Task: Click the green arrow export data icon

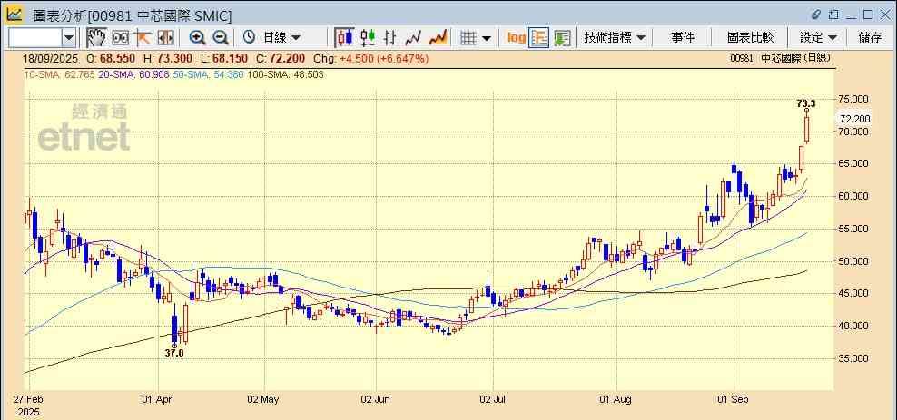Action: 562,38
